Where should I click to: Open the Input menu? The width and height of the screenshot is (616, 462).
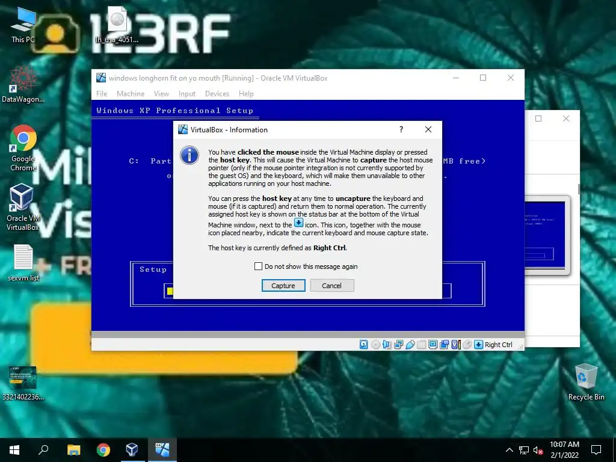click(x=186, y=93)
